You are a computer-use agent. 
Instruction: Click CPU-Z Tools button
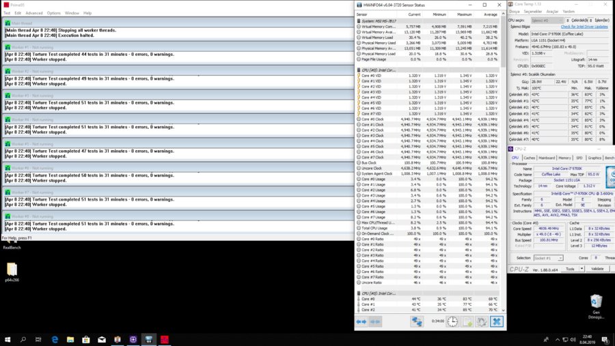[x=570, y=269]
